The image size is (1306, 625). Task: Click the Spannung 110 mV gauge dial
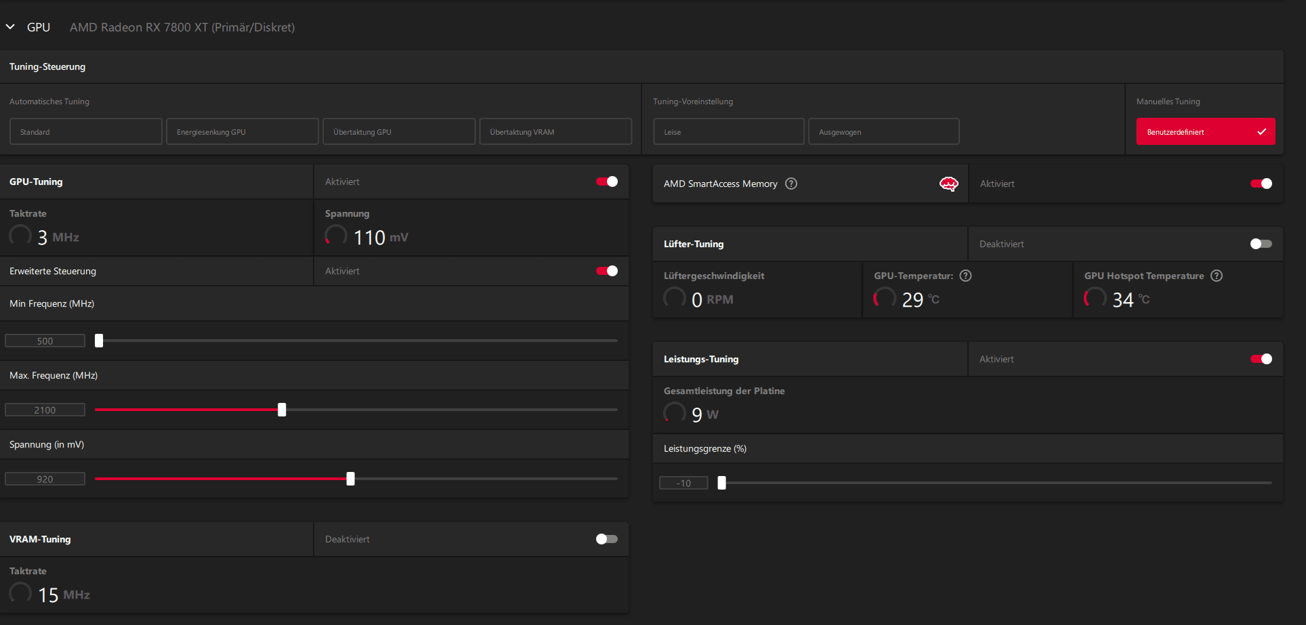(x=336, y=236)
